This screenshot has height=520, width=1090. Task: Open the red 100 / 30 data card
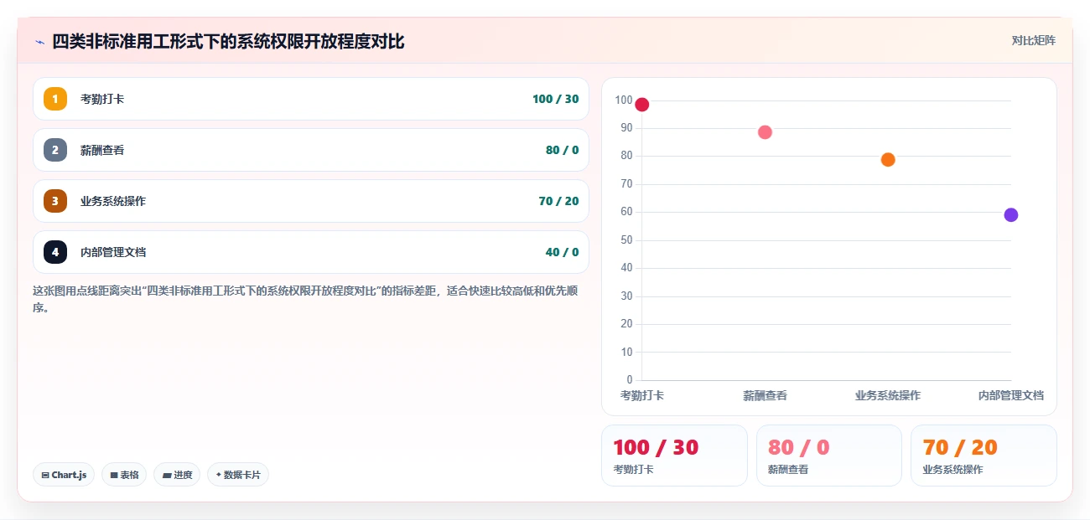tap(674, 456)
